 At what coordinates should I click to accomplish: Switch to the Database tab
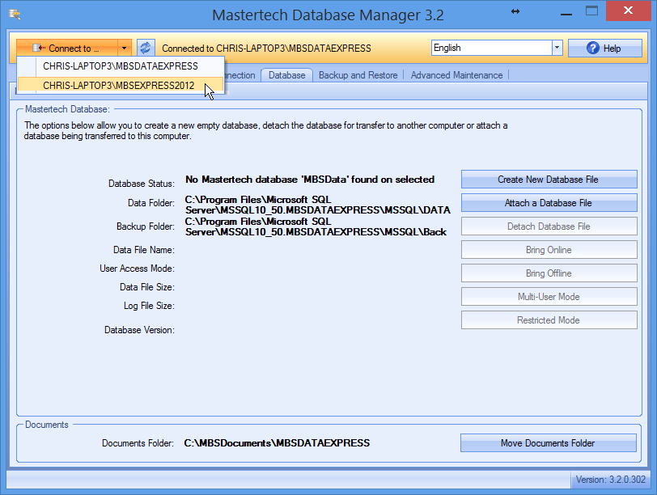coord(286,75)
